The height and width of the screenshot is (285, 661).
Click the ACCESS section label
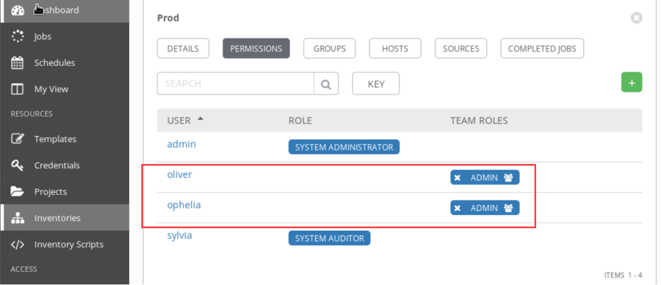pyautogui.click(x=23, y=269)
